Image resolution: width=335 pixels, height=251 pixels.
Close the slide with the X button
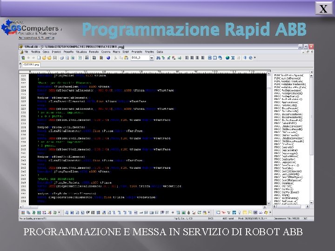tap(323, 8)
